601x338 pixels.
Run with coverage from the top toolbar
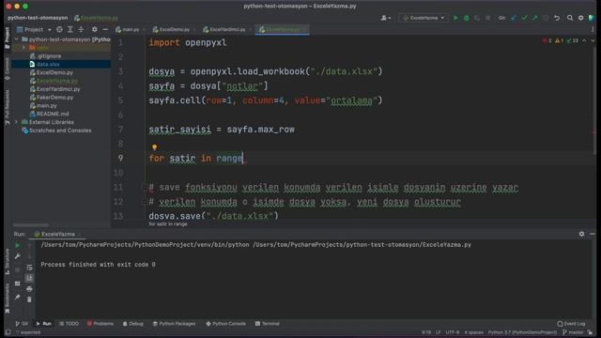477,18
